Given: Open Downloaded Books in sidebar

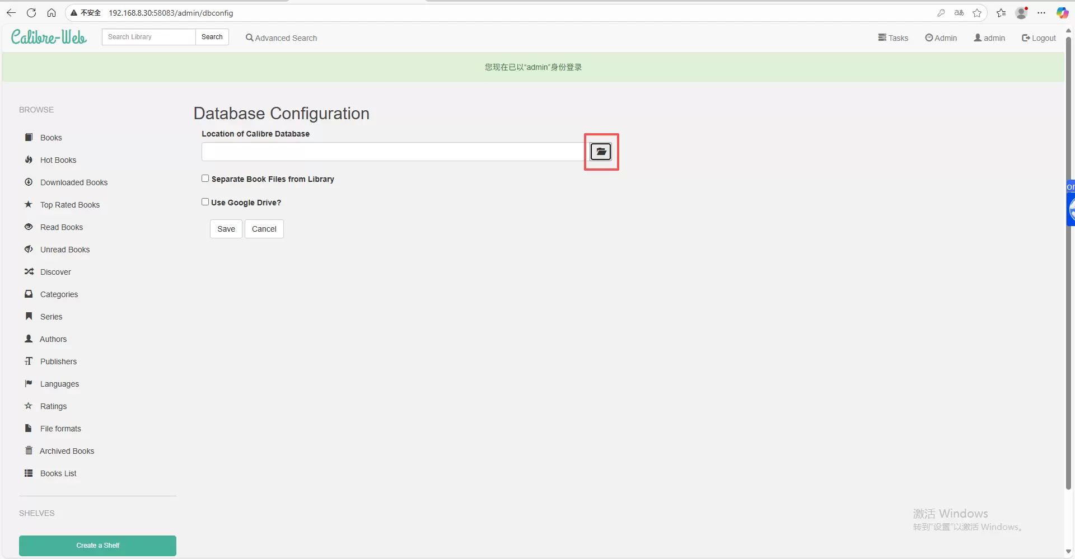Looking at the screenshot, I should (x=73, y=182).
